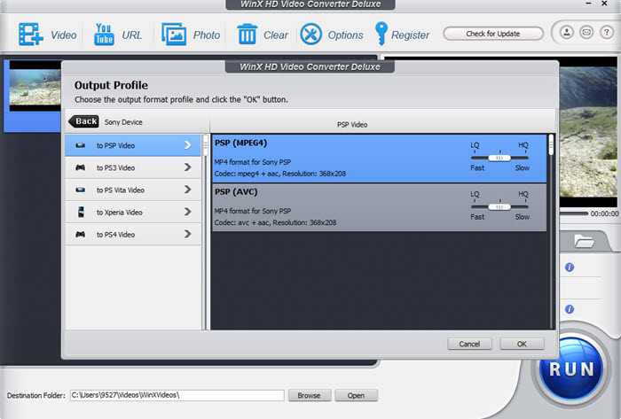Image resolution: width=621 pixels, height=419 pixels.
Task: Click the Register key icon
Action: [381, 34]
